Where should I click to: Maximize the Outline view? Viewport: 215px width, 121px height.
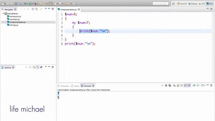click(53, 67)
